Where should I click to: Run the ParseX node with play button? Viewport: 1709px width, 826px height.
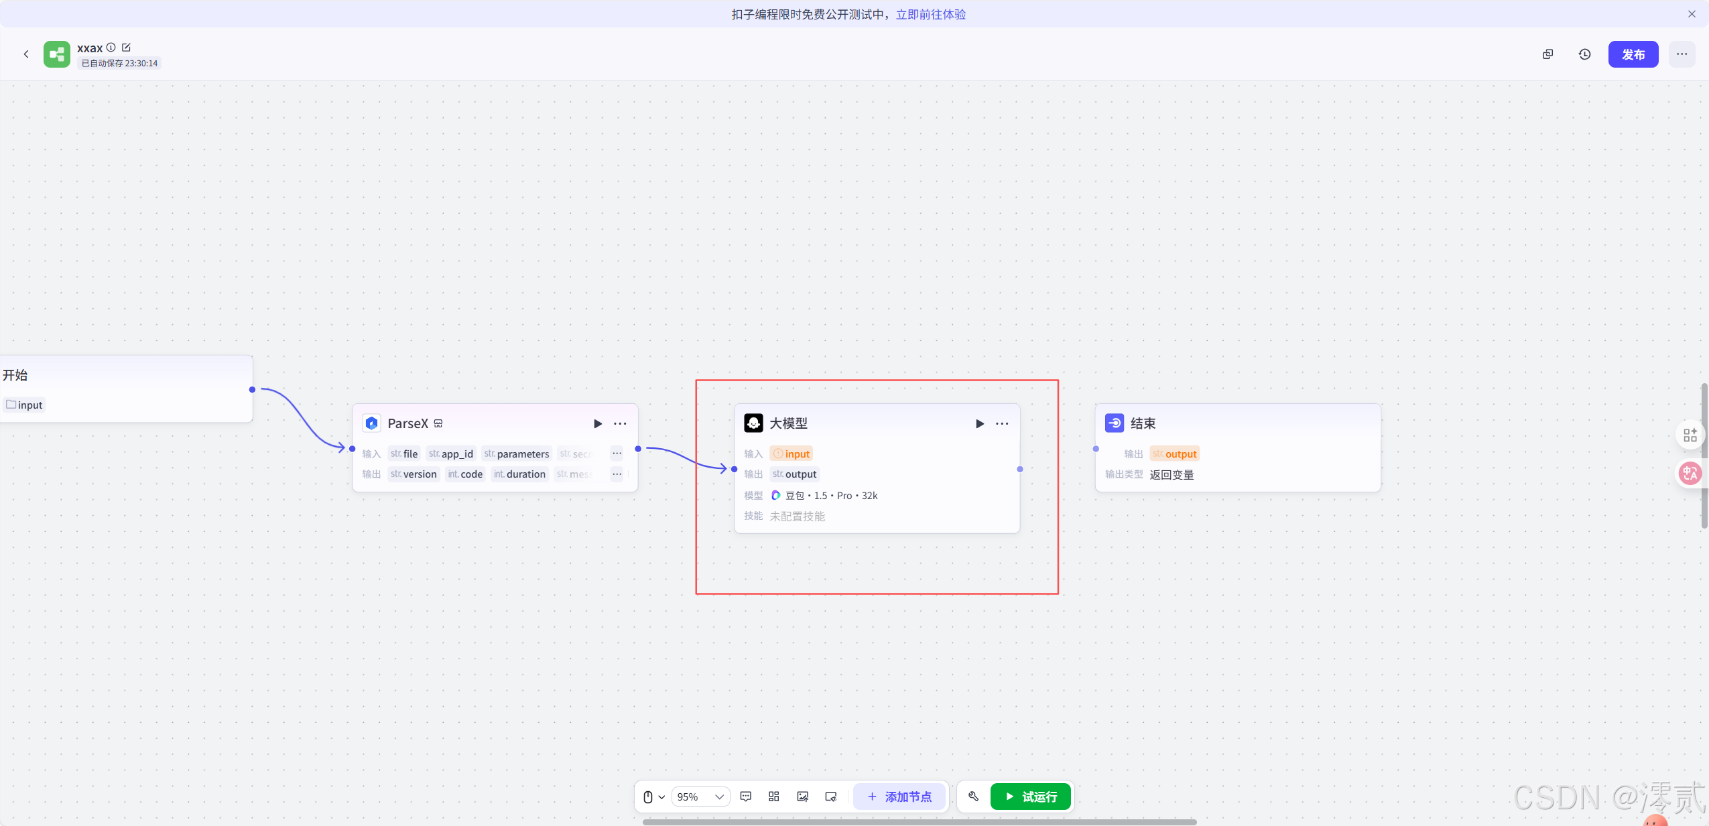(597, 423)
